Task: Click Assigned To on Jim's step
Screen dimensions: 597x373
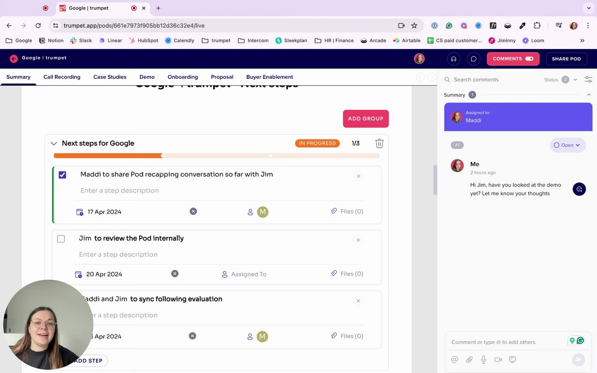Action: [x=244, y=274]
